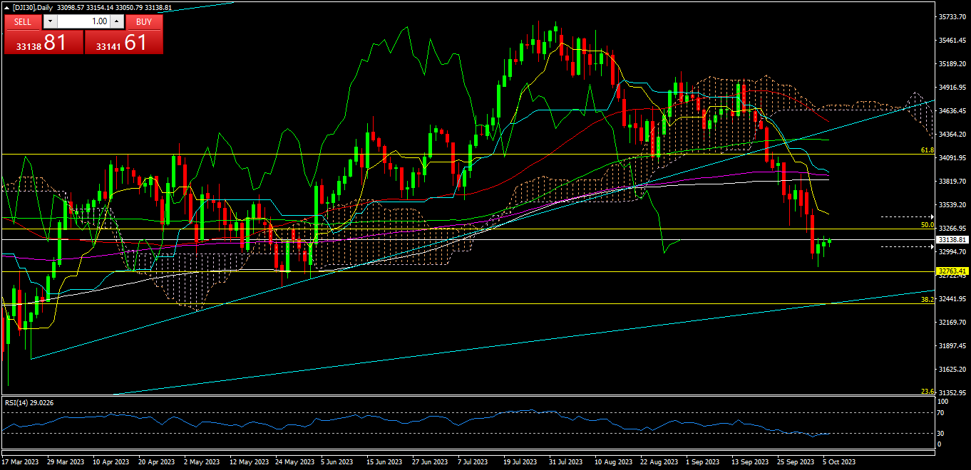Click the 33141 61 buy price tile
The image size is (971, 470).
pyautogui.click(x=124, y=43)
